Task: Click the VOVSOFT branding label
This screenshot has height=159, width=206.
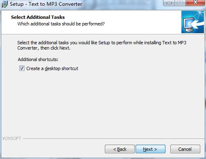Action: (x=11, y=139)
